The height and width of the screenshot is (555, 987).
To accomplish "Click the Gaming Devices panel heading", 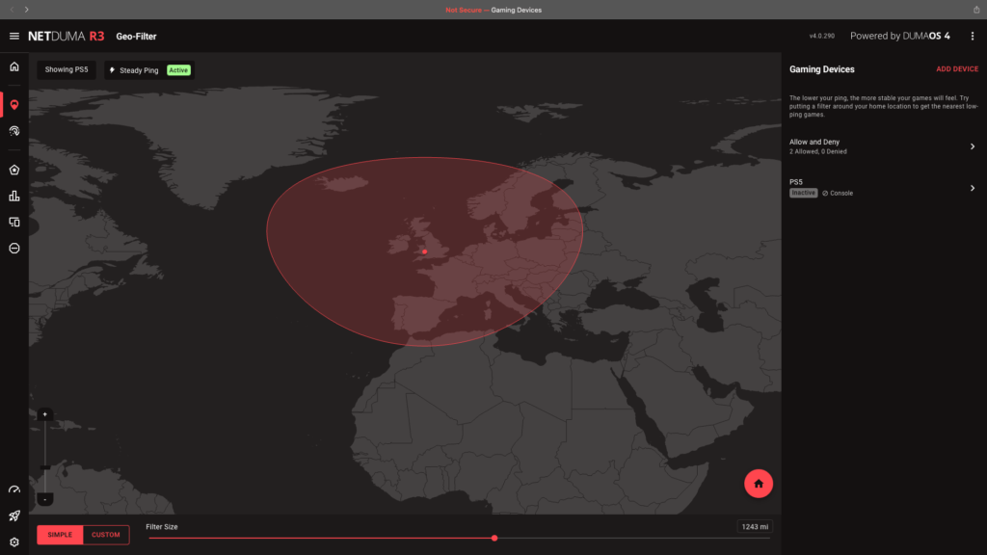I will [x=821, y=69].
